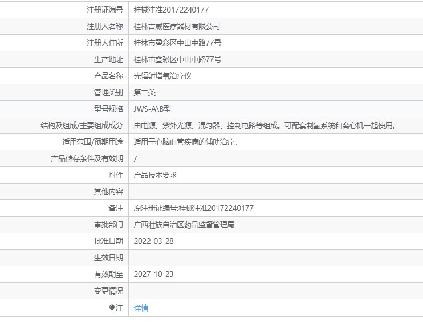
Task: Click the 备注 original registration number text
Action: tap(193, 208)
